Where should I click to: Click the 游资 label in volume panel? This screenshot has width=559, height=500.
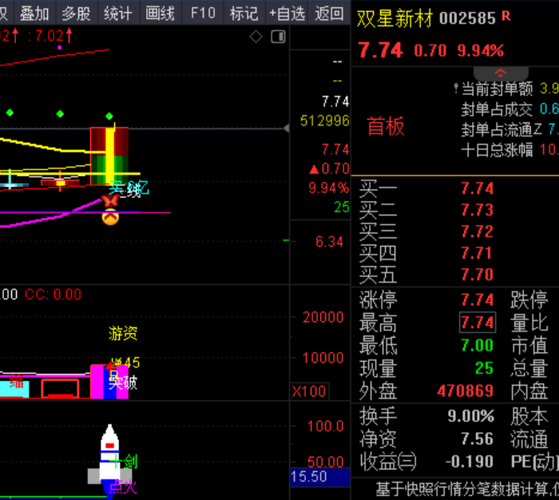click(x=123, y=333)
